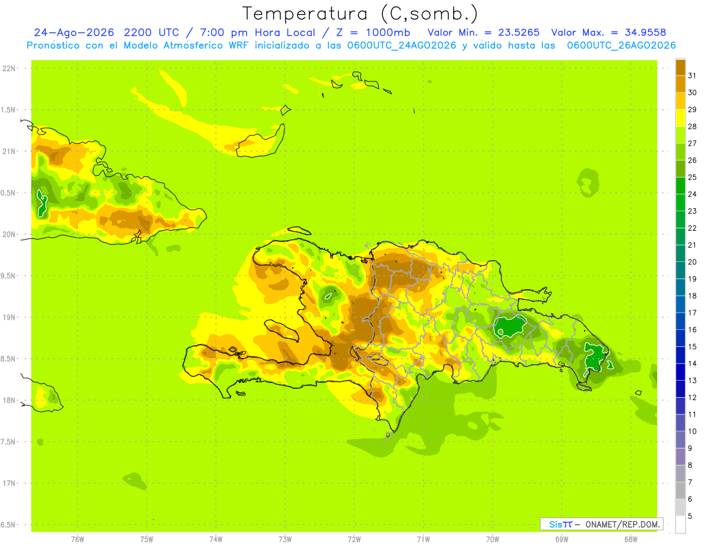Pick the grey segment between 6 and 7
This screenshot has width=708, height=547.
pos(680,490)
